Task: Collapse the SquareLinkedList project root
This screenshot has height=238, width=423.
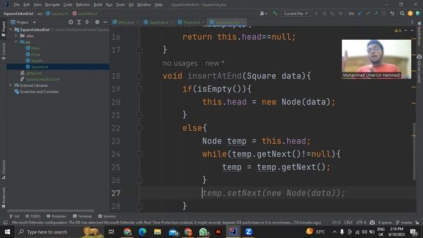Action: point(11,29)
